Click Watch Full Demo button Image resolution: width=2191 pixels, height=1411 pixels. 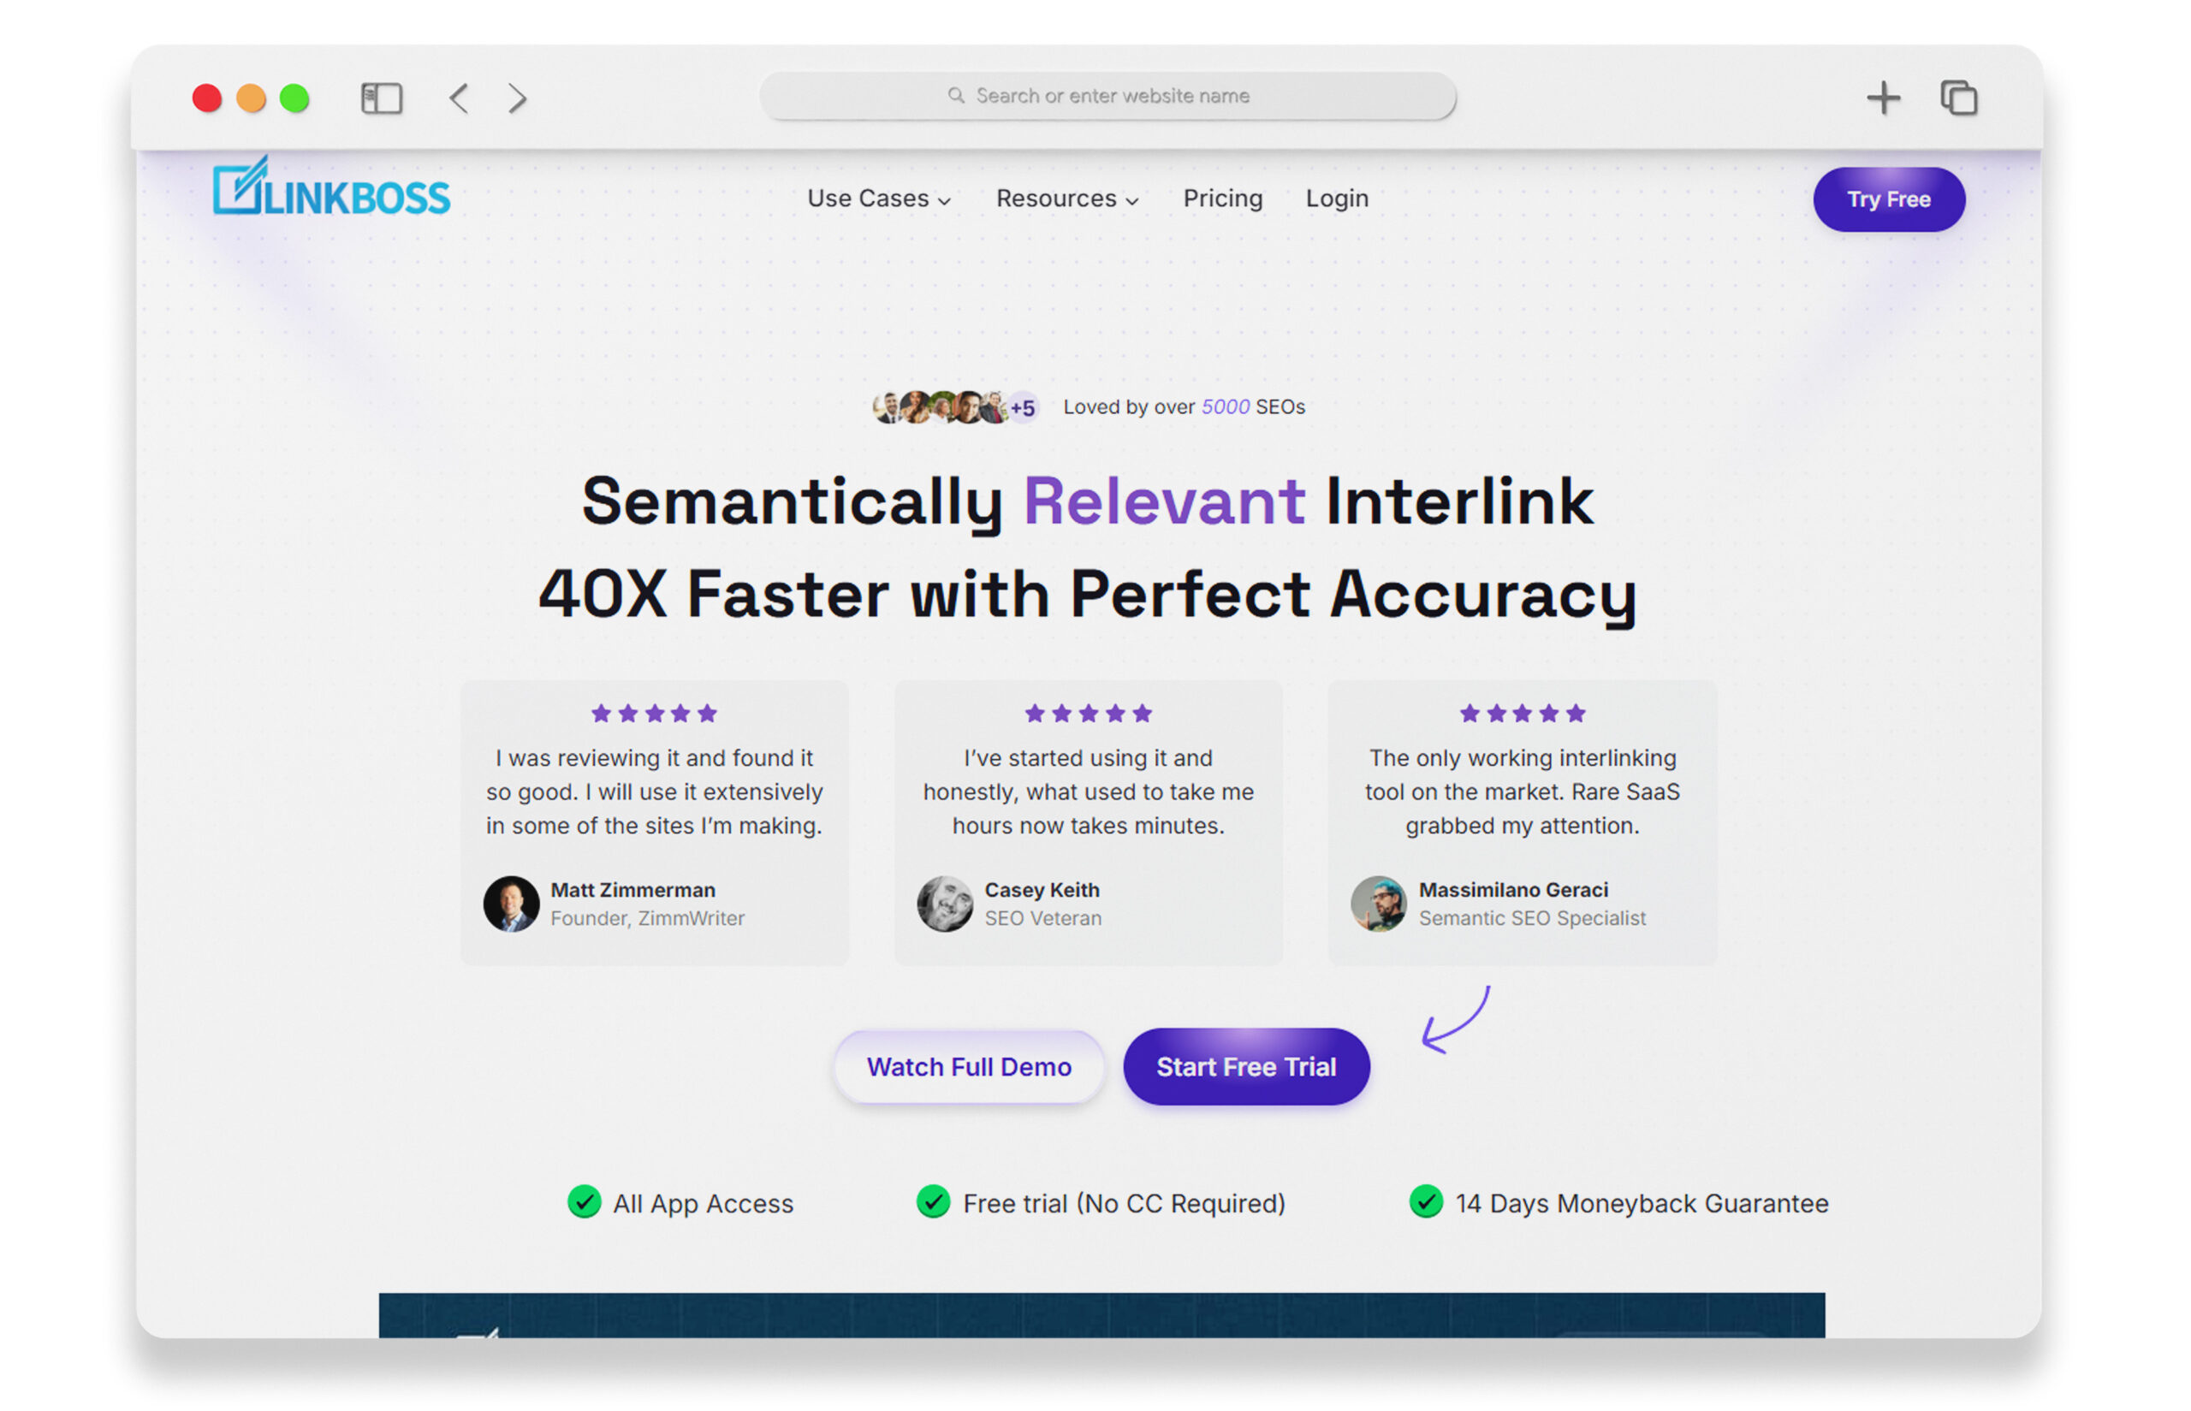point(969,1066)
